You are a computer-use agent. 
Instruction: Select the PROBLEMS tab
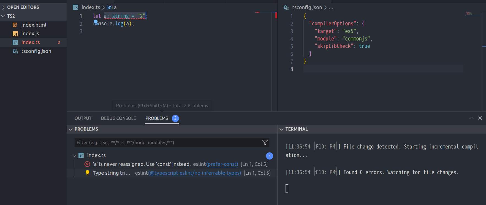(x=157, y=118)
